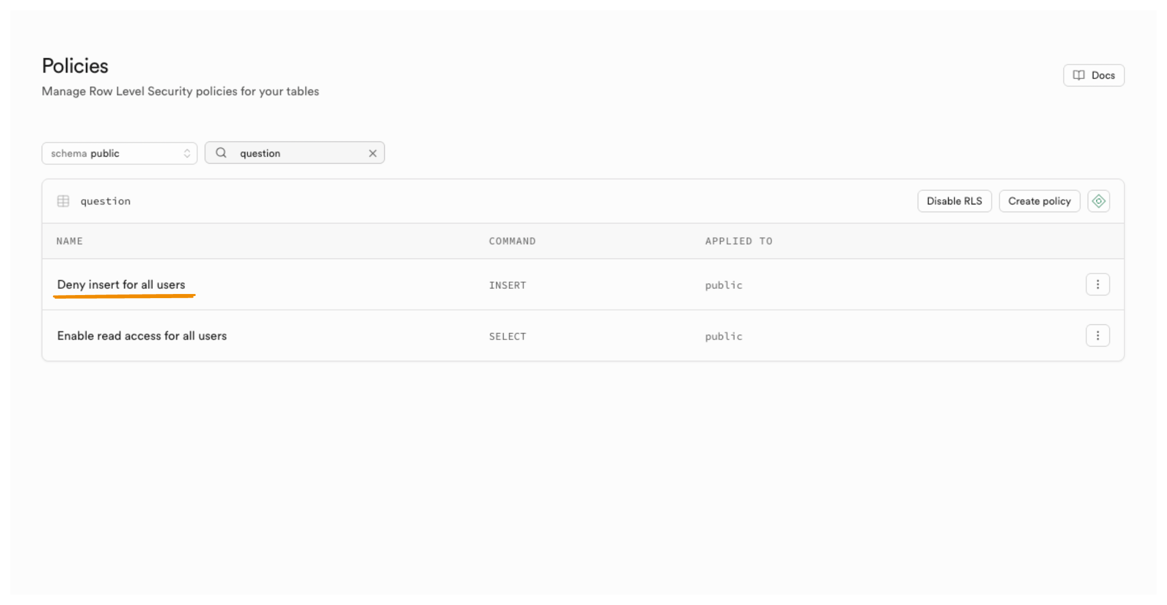Click the green diamond icon button
Viewport: 1167px width, 605px height.
click(1098, 201)
